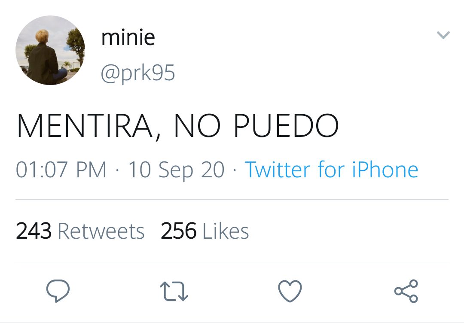Tap the word PUEDO in the tweet
The image size is (464, 325).
tap(286, 125)
